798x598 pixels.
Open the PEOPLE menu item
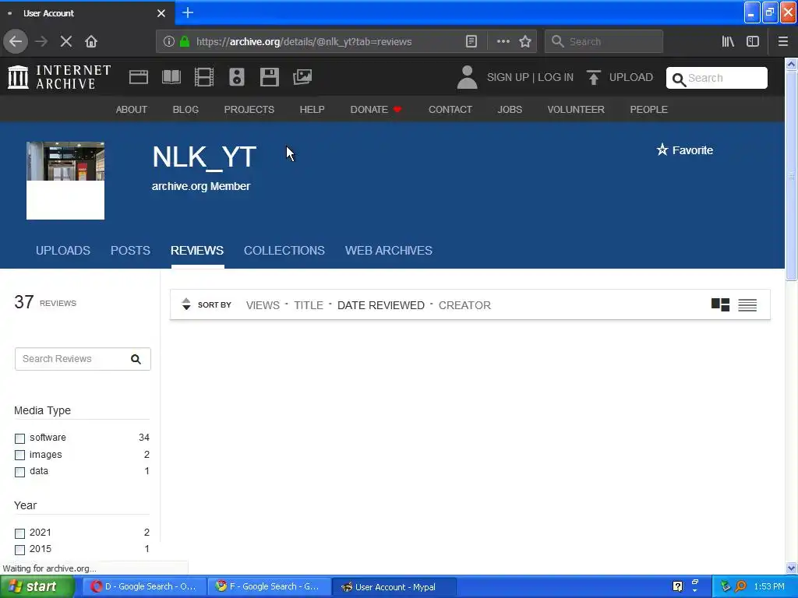pyautogui.click(x=648, y=109)
